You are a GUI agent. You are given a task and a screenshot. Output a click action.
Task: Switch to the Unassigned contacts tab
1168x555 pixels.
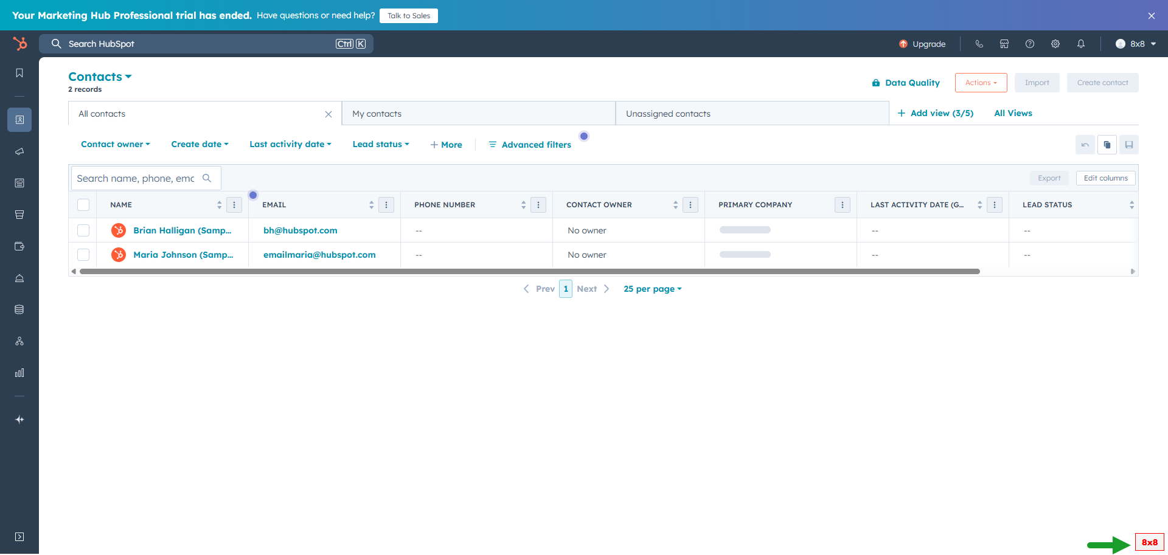point(753,114)
